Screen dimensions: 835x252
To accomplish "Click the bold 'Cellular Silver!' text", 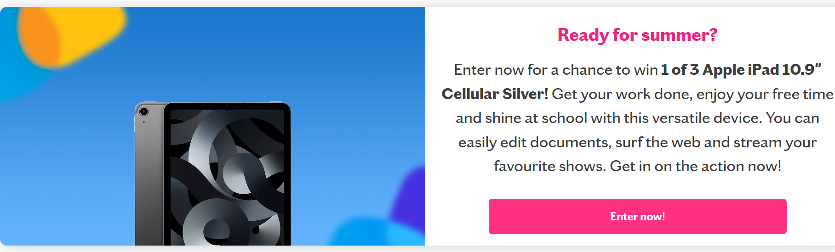I will (495, 94).
